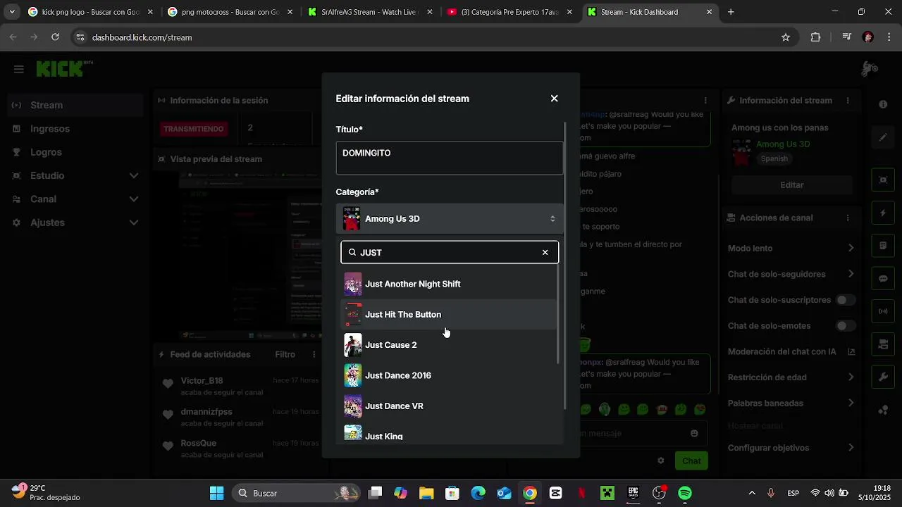The image size is (902, 507).
Task: Click the dots cluster icon at rail bottom
Action: point(883,411)
